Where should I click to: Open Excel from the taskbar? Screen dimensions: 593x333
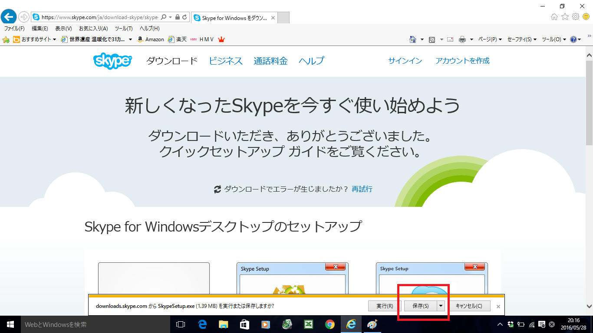308,324
